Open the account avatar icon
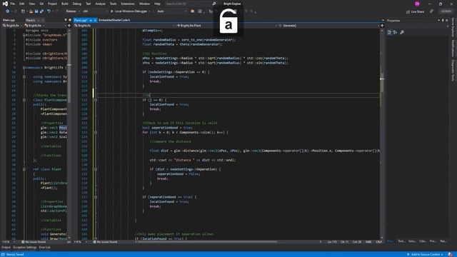 click(x=417, y=4)
